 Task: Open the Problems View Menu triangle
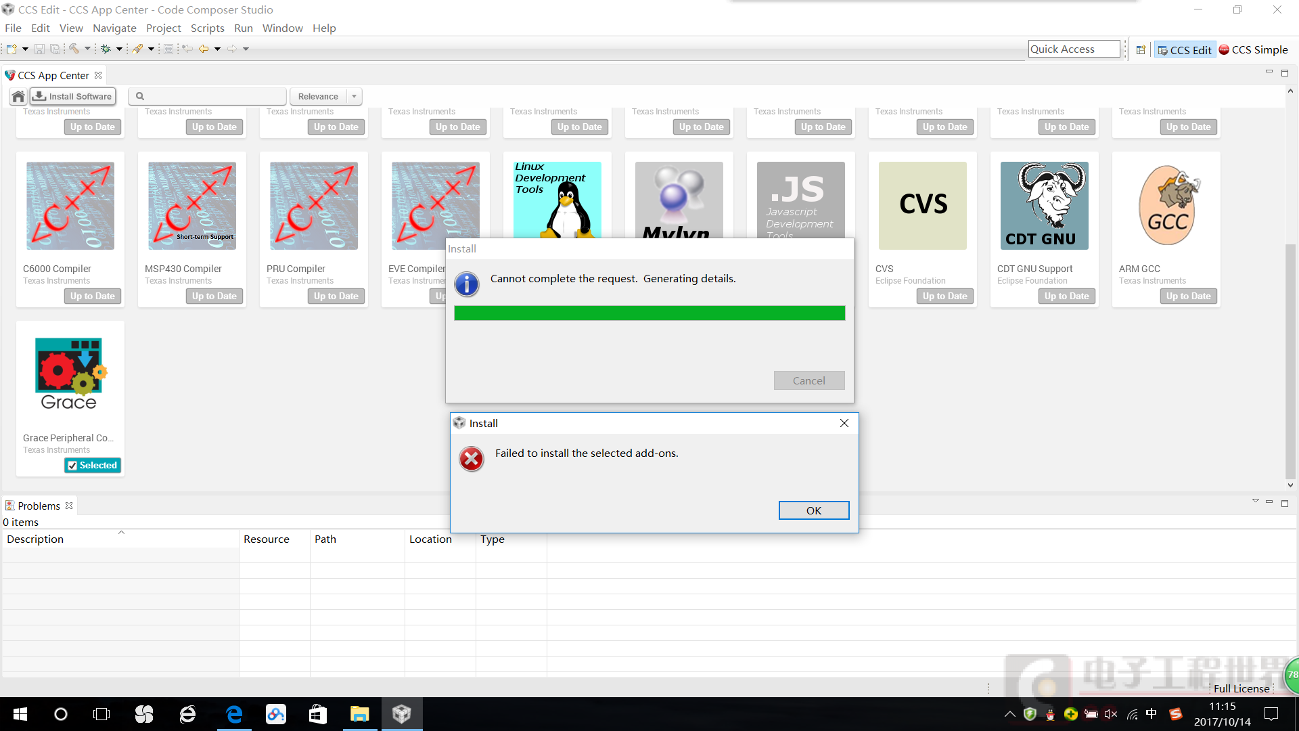(x=1255, y=502)
